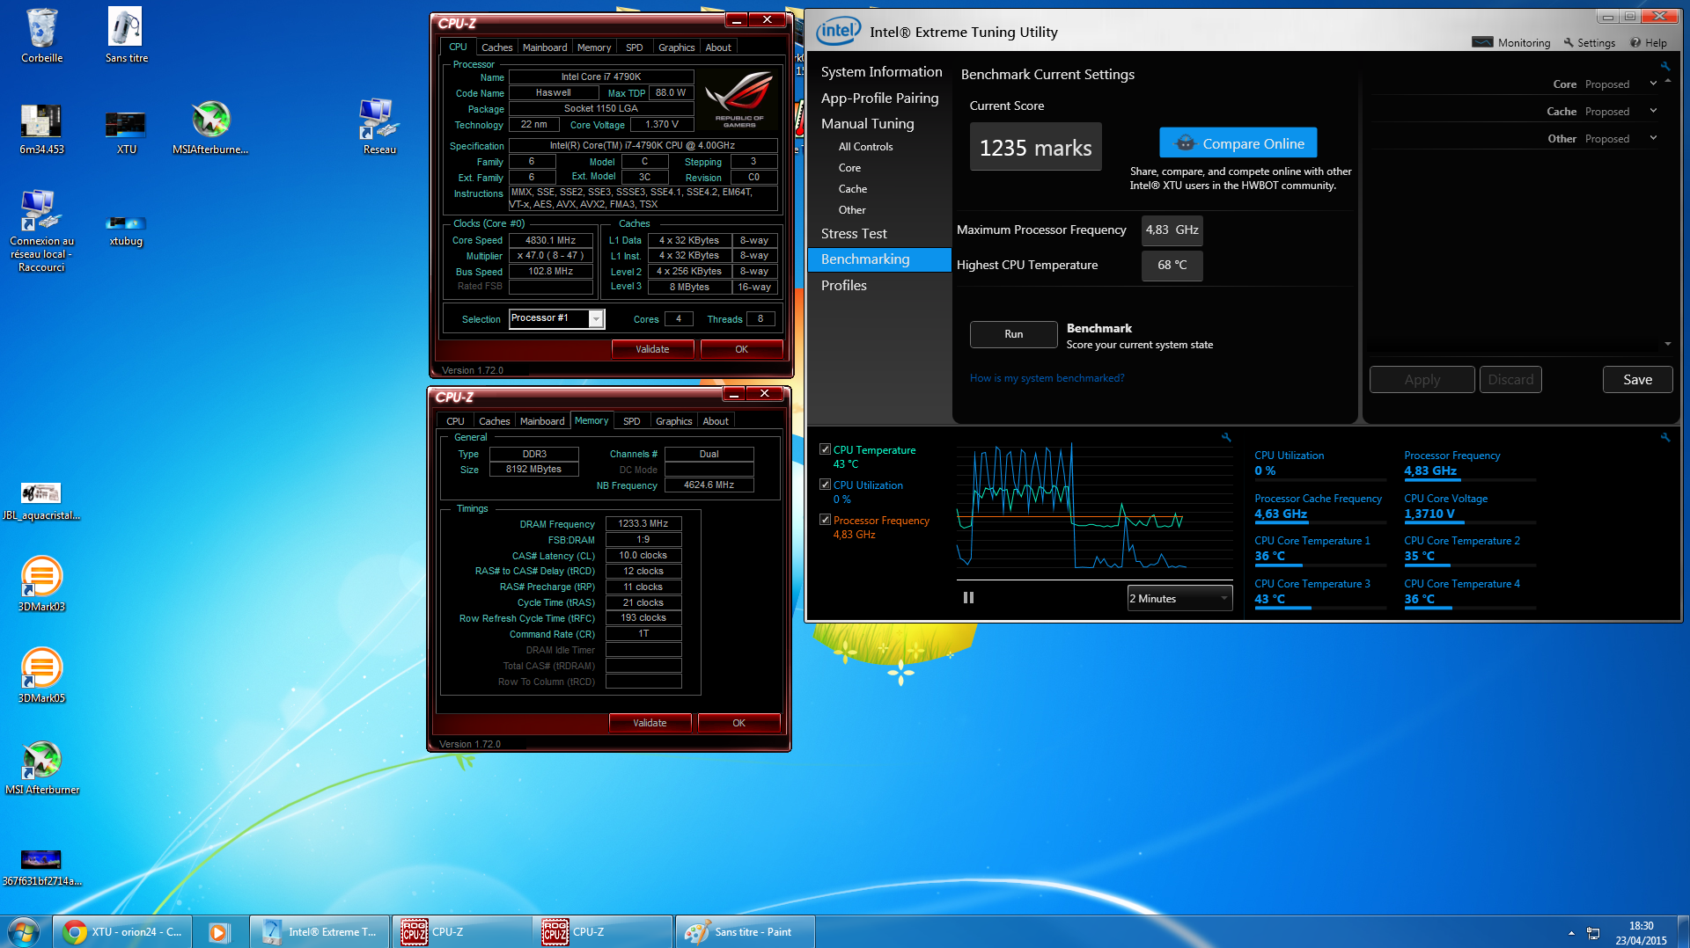The height and width of the screenshot is (948, 1690).
Task: Open the Caches tab in top CPU-Z
Action: tap(496, 47)
